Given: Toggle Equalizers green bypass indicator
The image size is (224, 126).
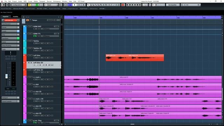Looking at the screenshot, I should pyautogui.click(x=18, y=38).
